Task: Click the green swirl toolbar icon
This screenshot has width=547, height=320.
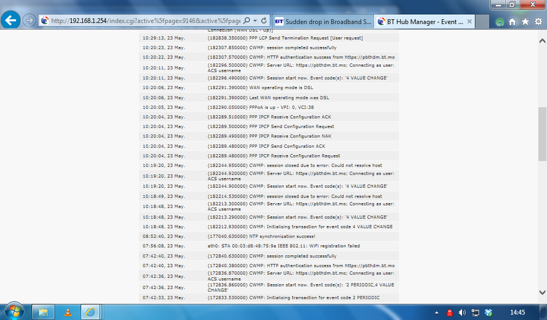Action: tap(499, 22)
